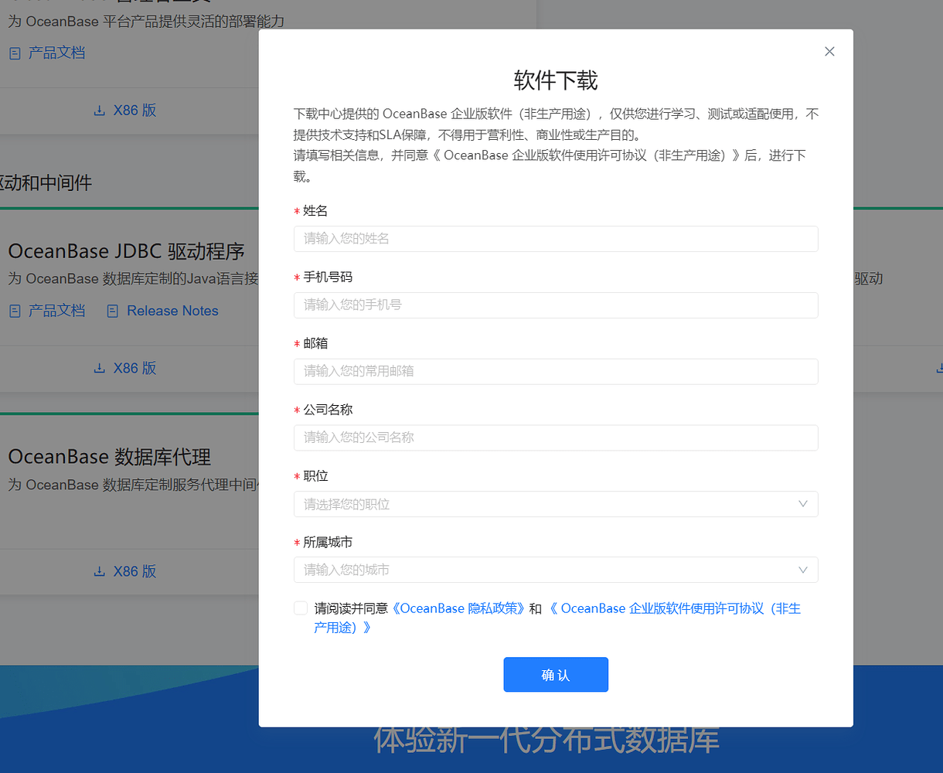Select the 手机号码 phone input field
This screenshot has width=943, height=773.
(556, 305)
